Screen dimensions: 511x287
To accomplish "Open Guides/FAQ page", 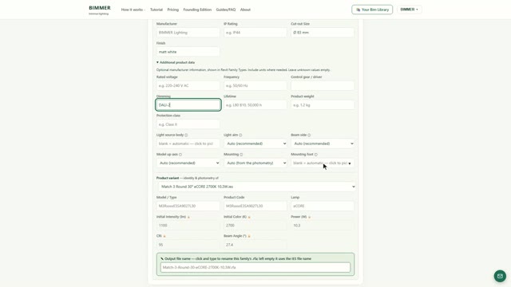I will pos(225,10).
